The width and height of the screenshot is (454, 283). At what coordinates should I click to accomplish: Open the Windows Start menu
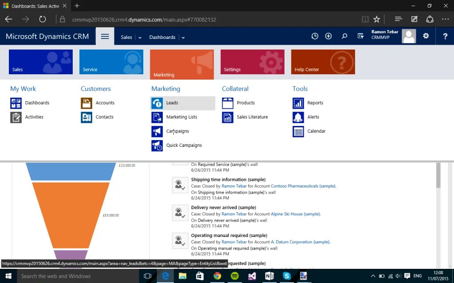point(8,276)
